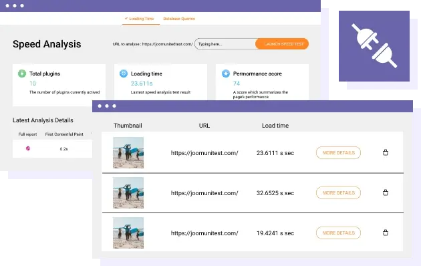
Task: Click URL in the 23.6111 s row
Action: (204, 153)
